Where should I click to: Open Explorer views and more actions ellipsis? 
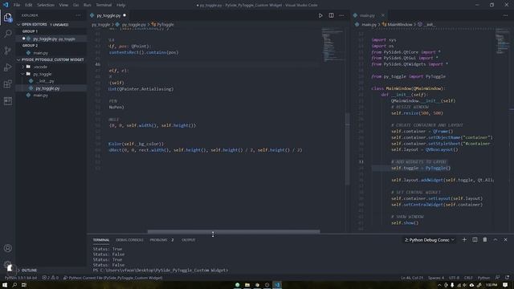pyautogui.click(x=78, y=15)
